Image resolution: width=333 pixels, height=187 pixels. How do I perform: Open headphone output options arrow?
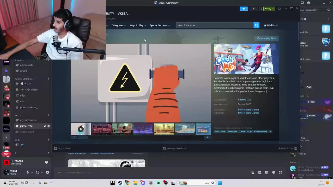pos(42,172)
